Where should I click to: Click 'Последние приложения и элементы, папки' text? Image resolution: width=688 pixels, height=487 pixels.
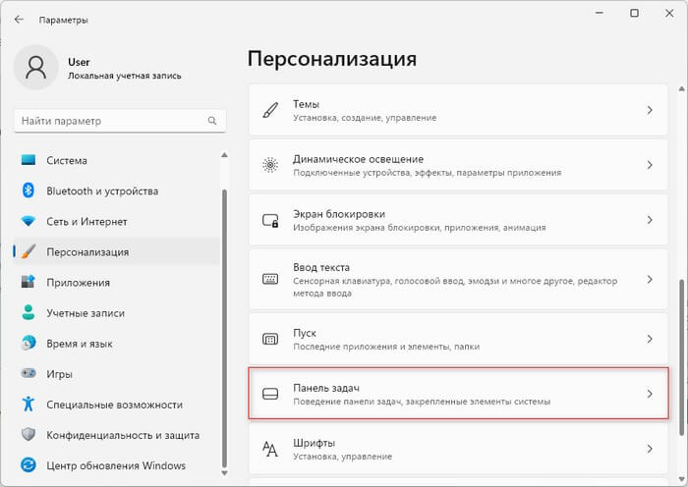click(x=386, y=347)
